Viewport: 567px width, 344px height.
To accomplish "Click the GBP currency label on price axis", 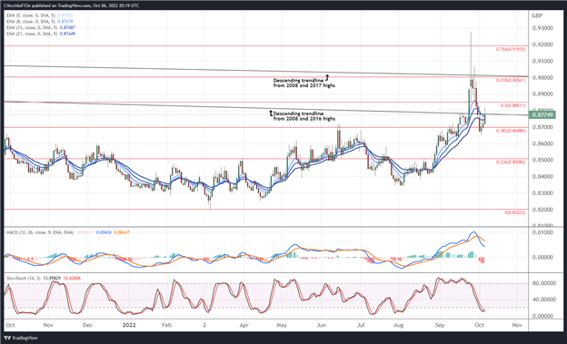I will tap(536, 16).
